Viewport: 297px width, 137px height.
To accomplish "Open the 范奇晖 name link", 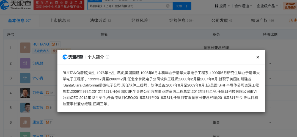I will tap(38, 93).
